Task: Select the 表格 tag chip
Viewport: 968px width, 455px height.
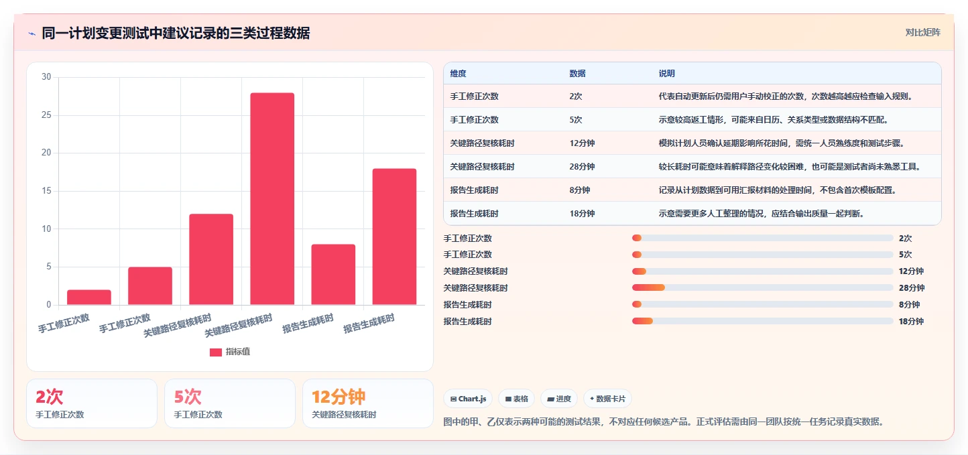Action: pos(517,399)
